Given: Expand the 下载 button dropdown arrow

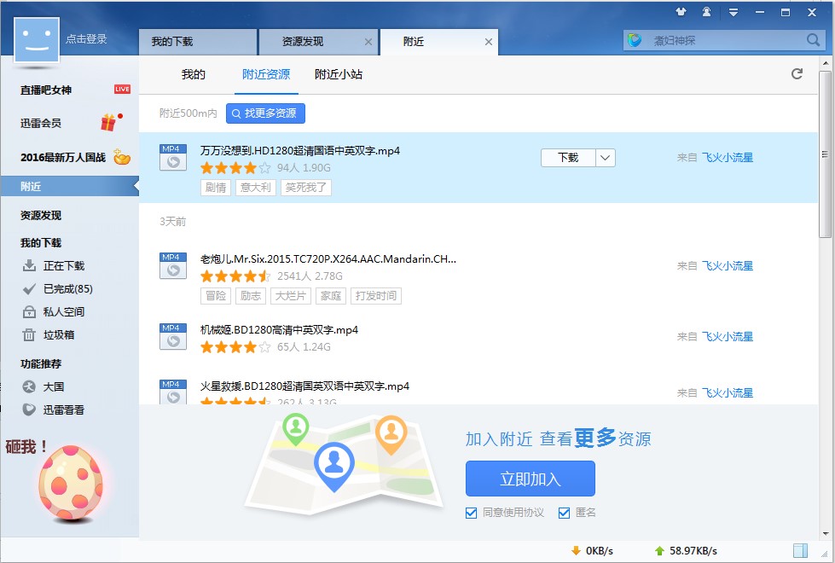Looking at the screenshot, I should point(605,158).
